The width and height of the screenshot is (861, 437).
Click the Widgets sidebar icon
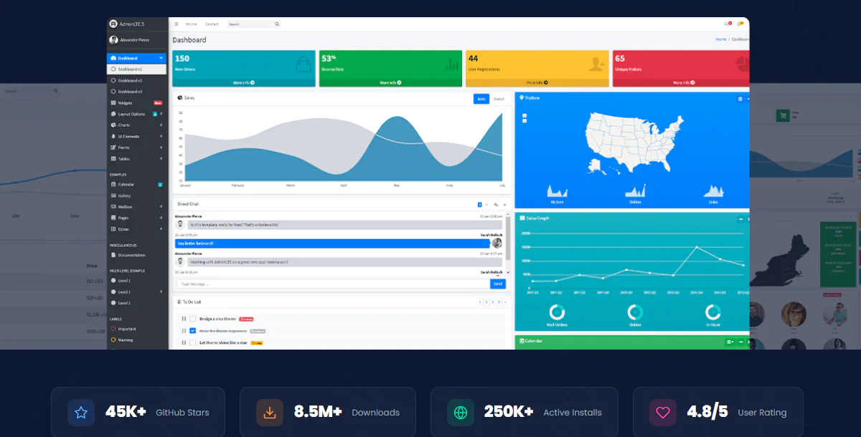[113, 102]
